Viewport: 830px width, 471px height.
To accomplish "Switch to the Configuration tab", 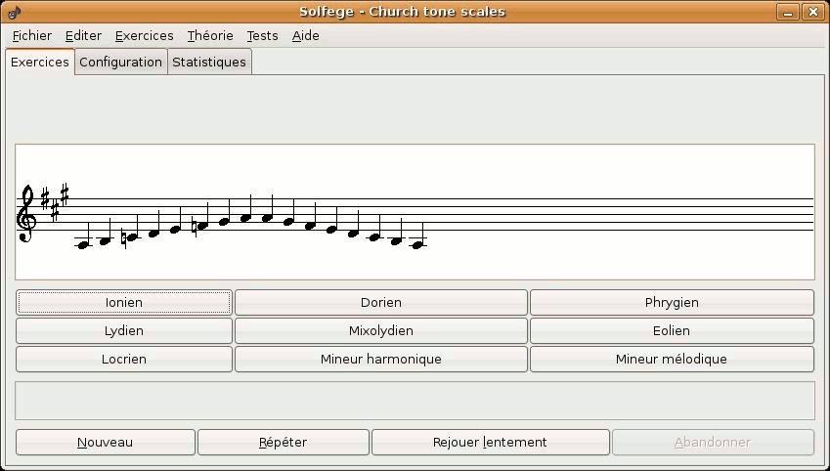I will [x=120, y=62].
